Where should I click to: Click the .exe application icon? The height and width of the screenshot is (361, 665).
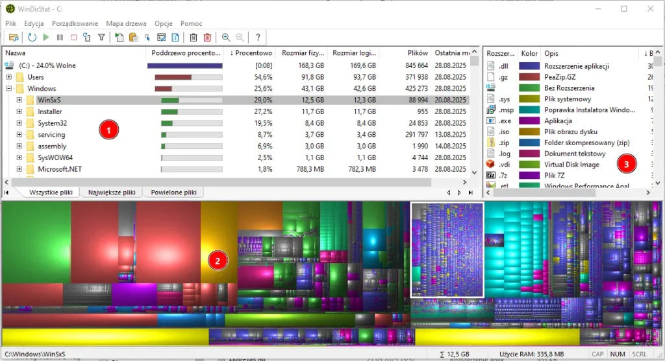click(491, 121)
